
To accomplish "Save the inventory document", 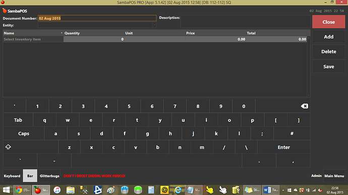I will pyautogui.click(x=328, y=67).
